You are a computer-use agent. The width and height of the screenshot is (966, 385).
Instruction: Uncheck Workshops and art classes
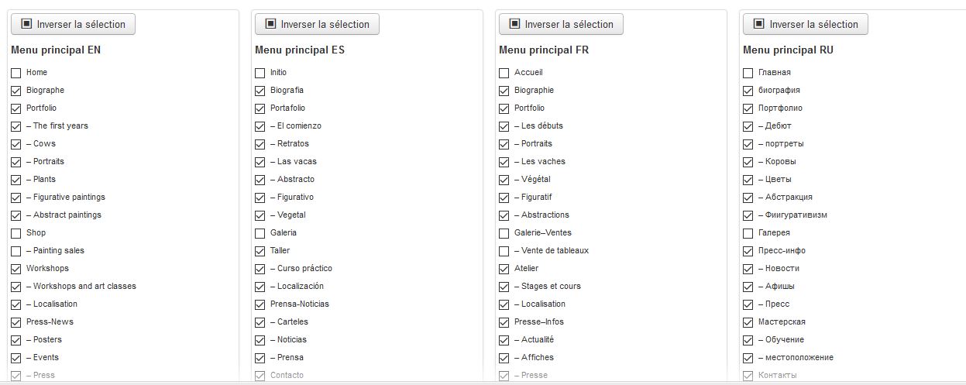[x=16, y=287]
